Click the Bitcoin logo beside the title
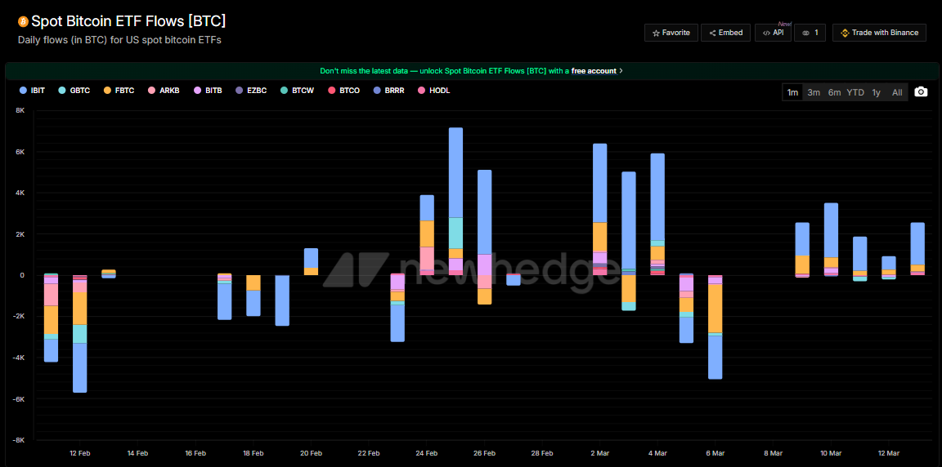The width and height of the screenshot is (942, 467). tap(23, 21)
